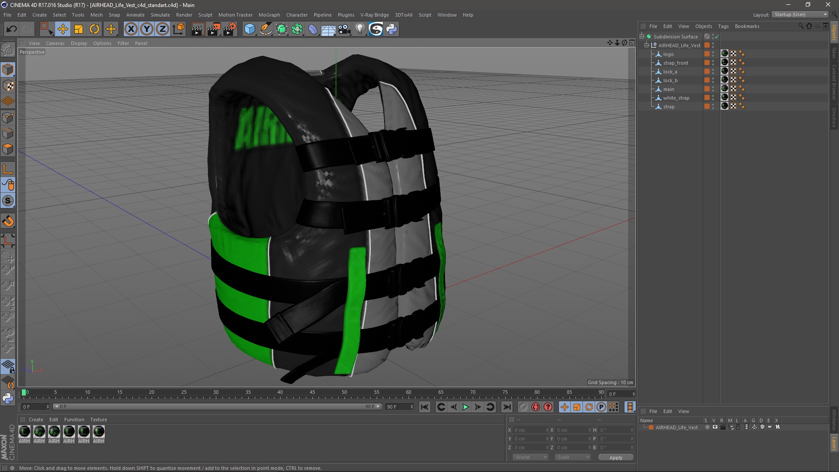Click frame 45 on timeline ruler
This screenshot has height=472, width=839.
click(312, 392)
